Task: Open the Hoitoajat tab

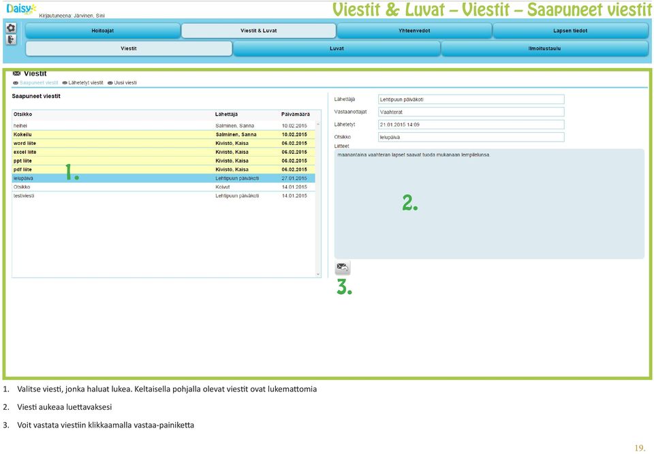Action: coord(103,31)
